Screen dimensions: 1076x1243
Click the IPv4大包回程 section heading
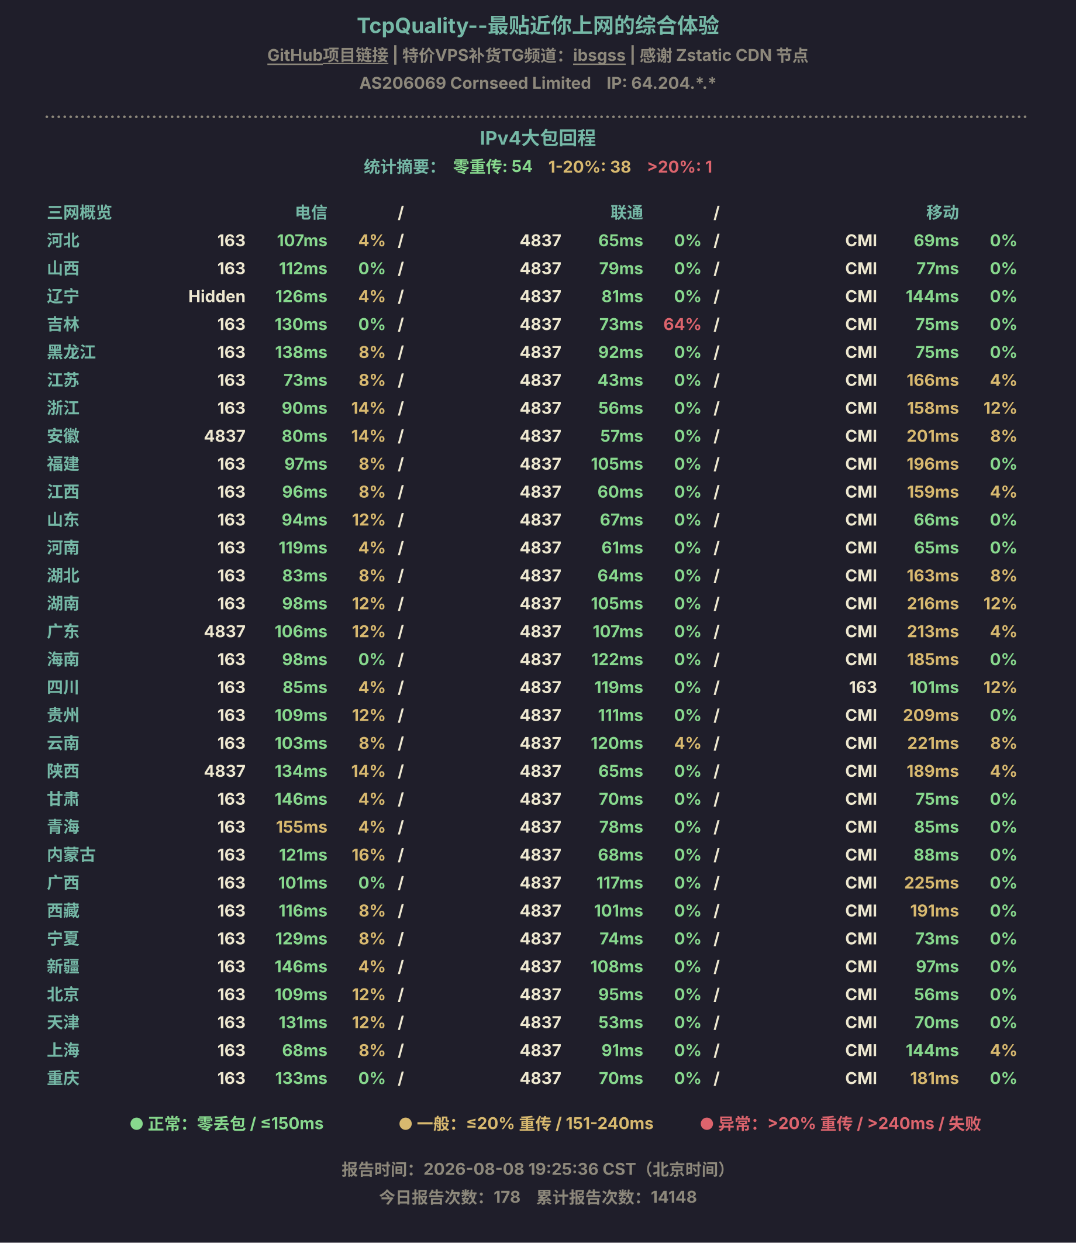coord(538,138)
